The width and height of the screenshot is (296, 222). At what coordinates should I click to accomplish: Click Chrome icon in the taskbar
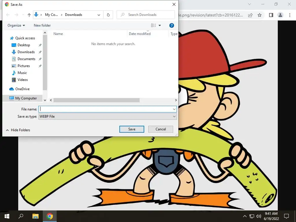pos(50,216)
